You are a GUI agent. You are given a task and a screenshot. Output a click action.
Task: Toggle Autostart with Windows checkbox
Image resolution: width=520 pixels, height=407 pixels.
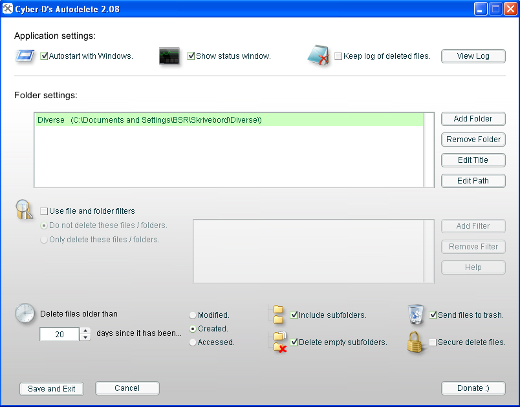click(x=44, y=56)
